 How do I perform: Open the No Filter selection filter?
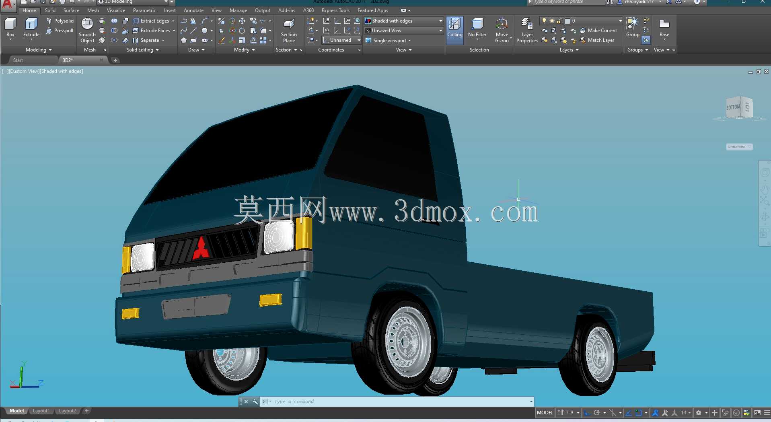[477, 28]
